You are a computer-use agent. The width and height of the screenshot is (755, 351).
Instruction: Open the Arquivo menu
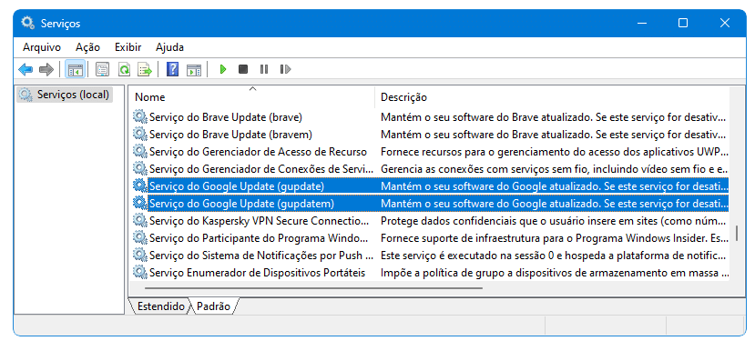click(42, 47)
